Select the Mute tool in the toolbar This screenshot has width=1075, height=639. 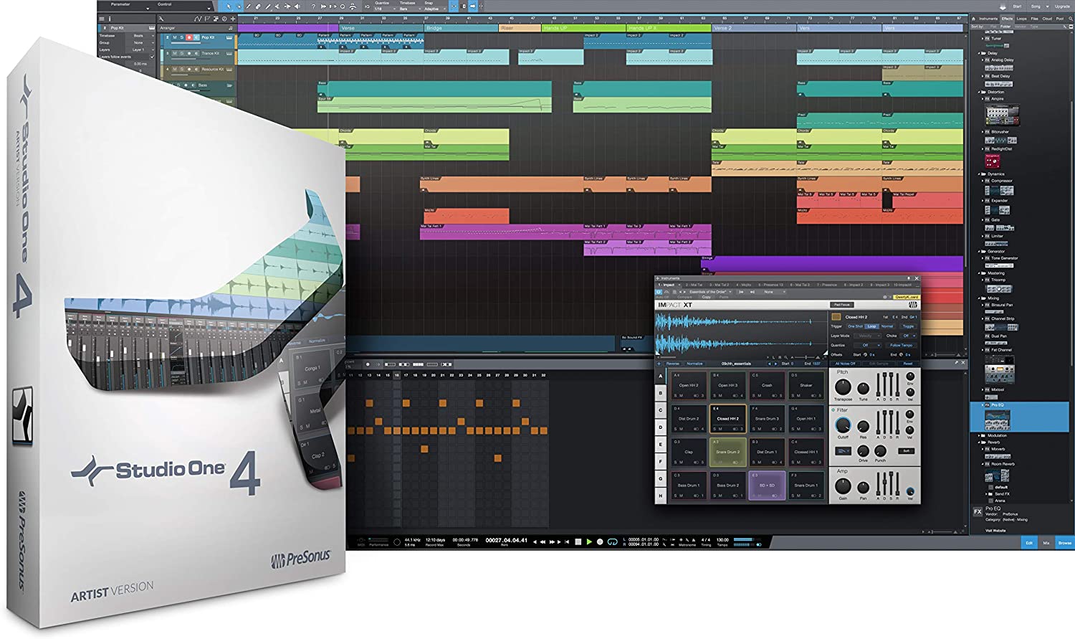(x=277, y=7)
